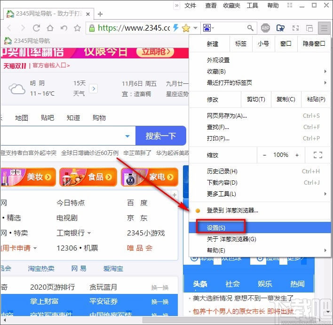This screenshot has height=325, width=333.
Task: Click 登录到 洋葱浏览器 entry
Action: (260, 211)
